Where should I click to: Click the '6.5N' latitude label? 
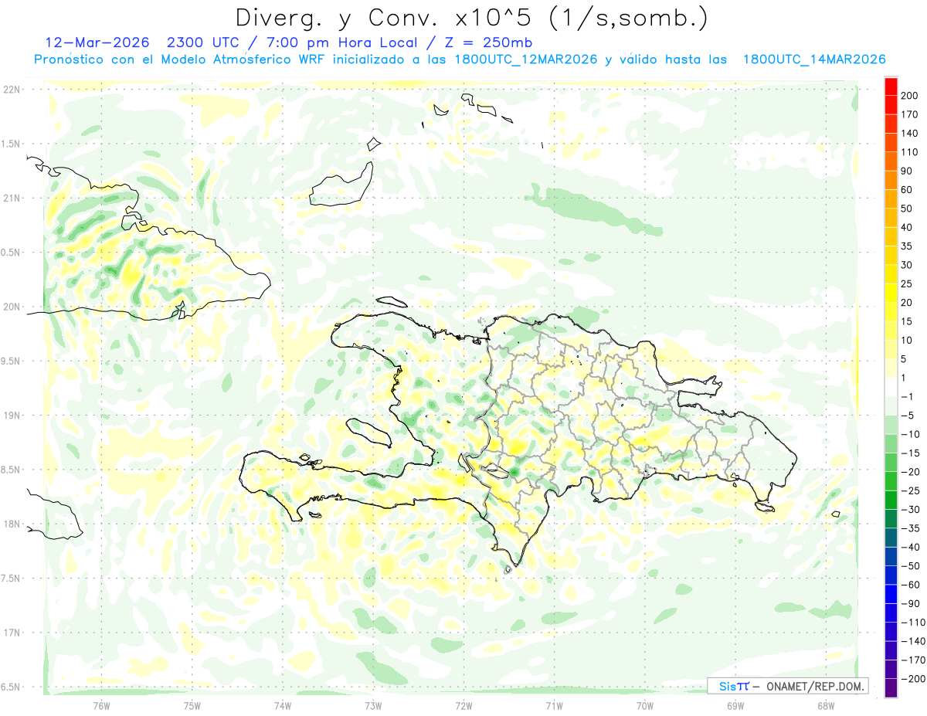[11, 687]
